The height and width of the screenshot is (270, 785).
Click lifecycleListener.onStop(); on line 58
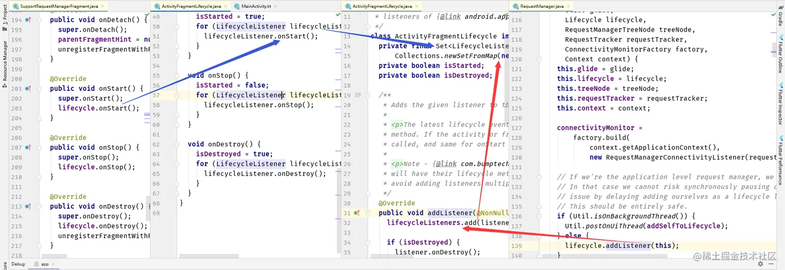[259, 105]
